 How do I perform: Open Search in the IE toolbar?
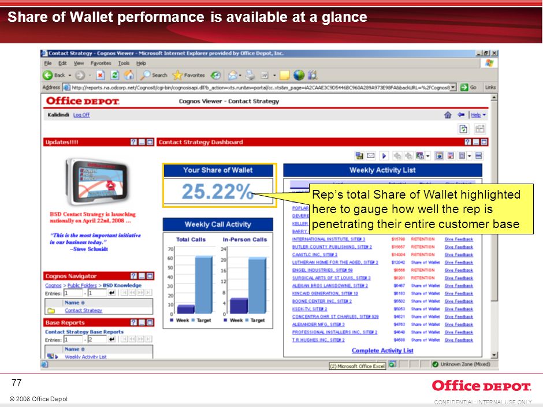click(x=154, y=75)
